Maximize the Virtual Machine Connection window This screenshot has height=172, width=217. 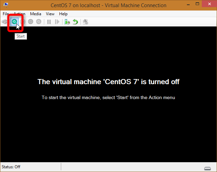pos(197,4)
